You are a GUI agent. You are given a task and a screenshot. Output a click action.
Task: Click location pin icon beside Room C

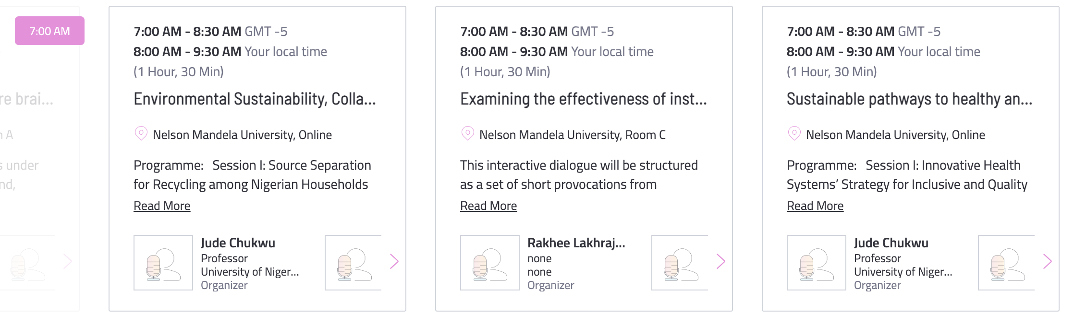coord(467,133)
